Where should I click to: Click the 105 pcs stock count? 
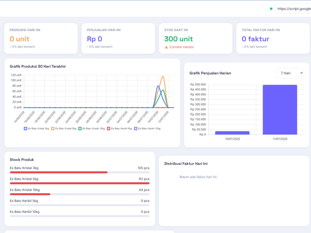click(x=143, y=168)
